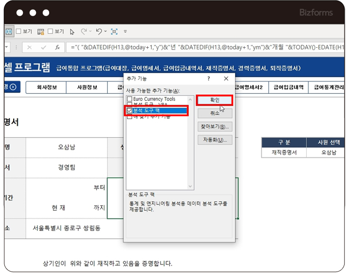Image resolution: width=348 pixels, height=273 pixels.
Task: Open the name box dropdown arrow
Action: click(x=7, y=48)
